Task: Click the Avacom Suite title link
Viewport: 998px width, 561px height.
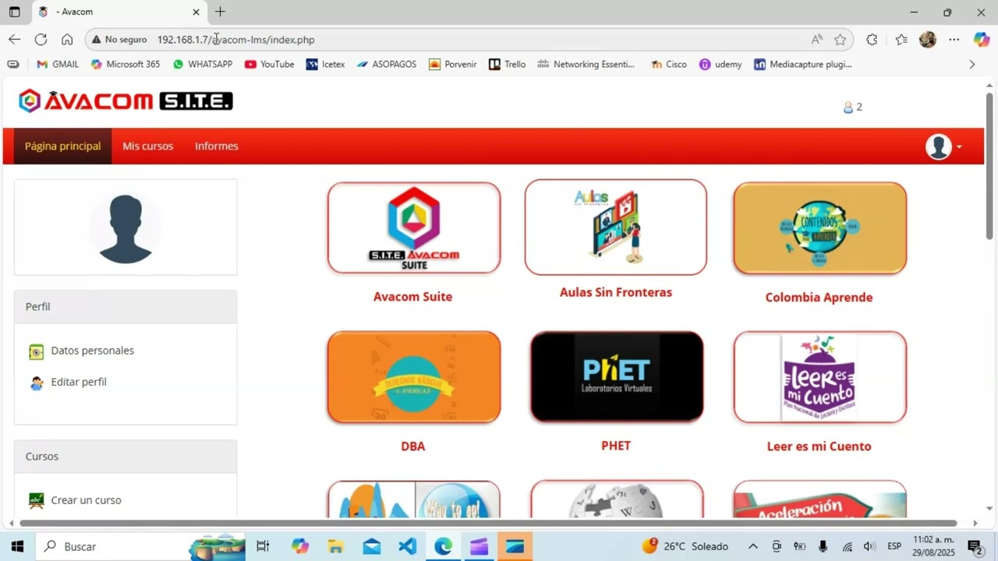Action: (x=412, y=297)
